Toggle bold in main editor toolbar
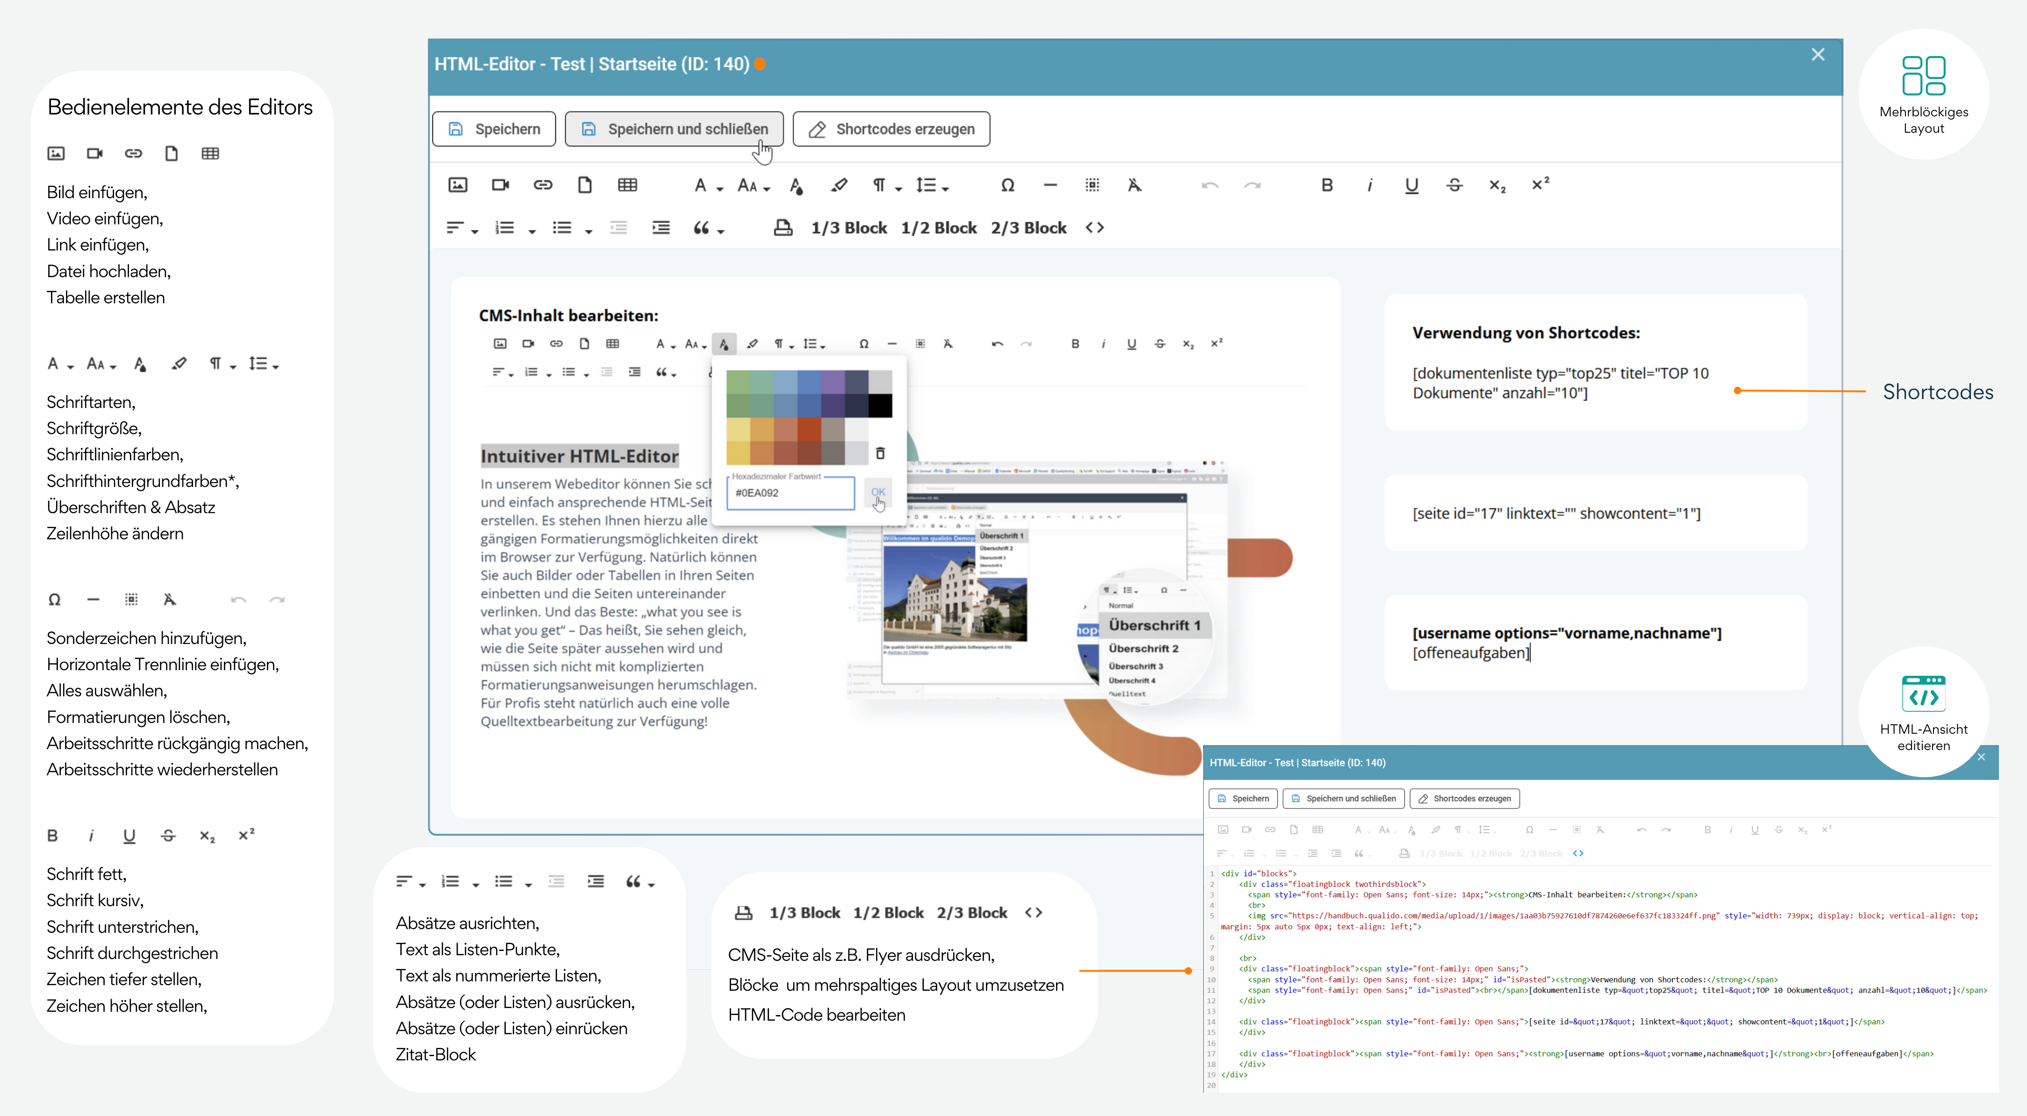2027x1116 pixels. tap(1327, 185)
